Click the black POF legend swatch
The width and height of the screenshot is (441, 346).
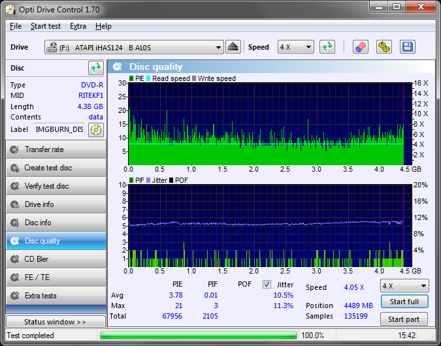(171, 180)
